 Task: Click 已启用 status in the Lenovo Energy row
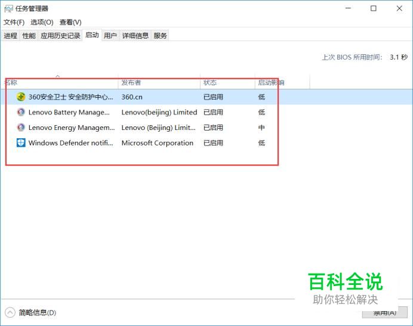213,128
